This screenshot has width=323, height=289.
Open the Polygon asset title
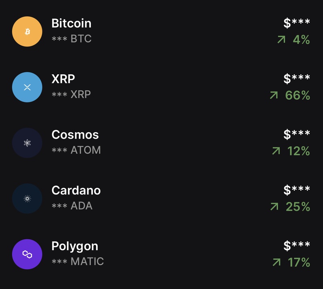point(75,246)
